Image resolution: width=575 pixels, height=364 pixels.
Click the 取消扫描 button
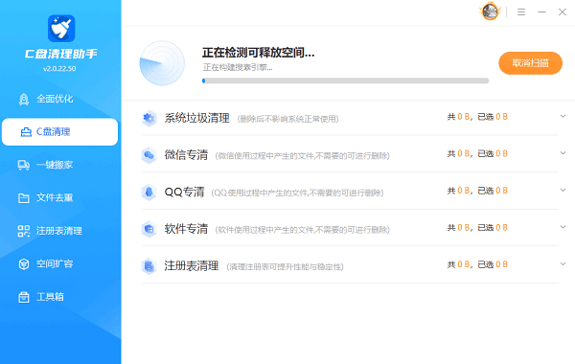(530, 63)
